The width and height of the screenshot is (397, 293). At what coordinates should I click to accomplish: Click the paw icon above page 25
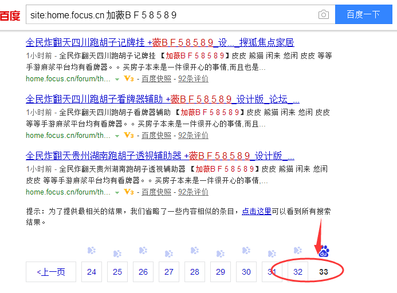(x=117, y=254)
